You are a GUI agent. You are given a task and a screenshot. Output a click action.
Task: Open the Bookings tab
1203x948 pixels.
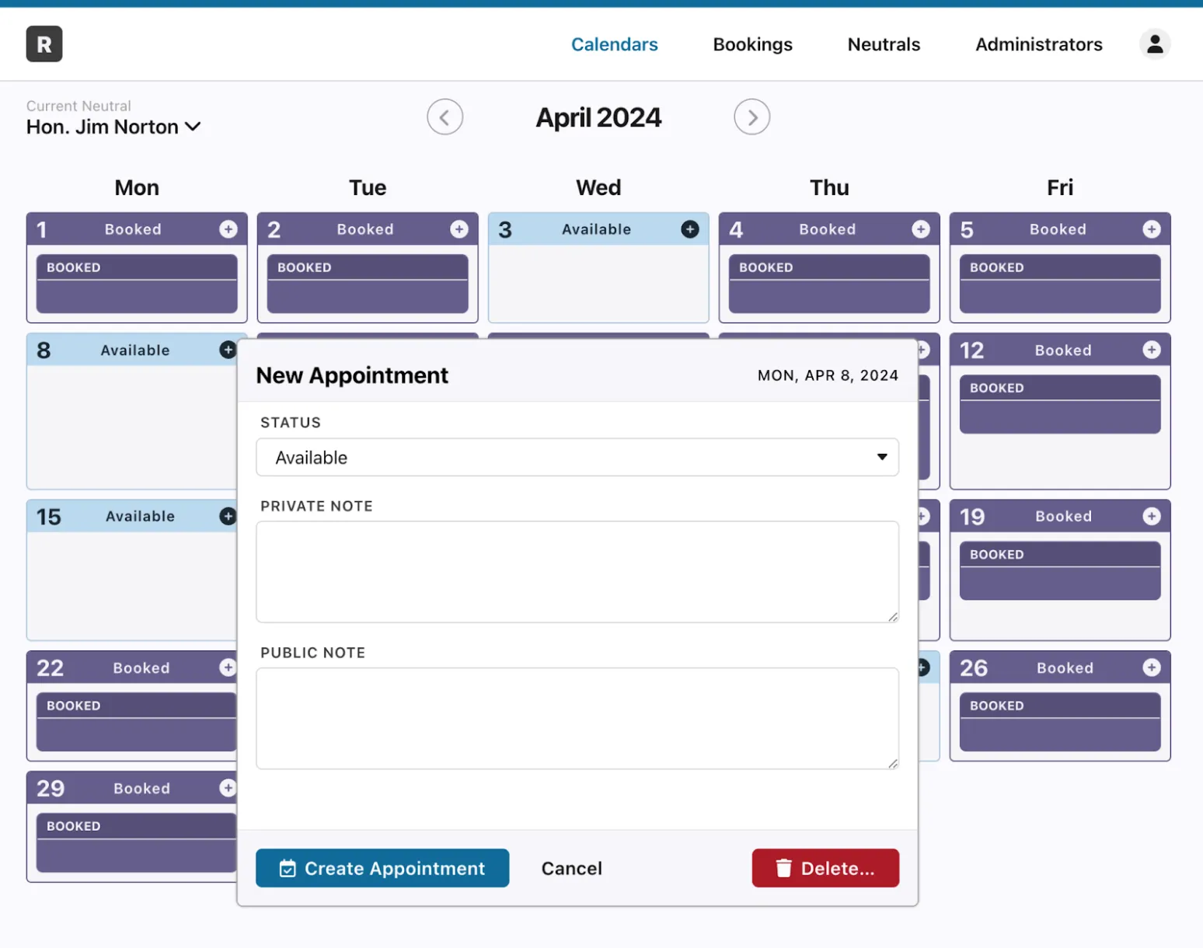tap(752, 44)
